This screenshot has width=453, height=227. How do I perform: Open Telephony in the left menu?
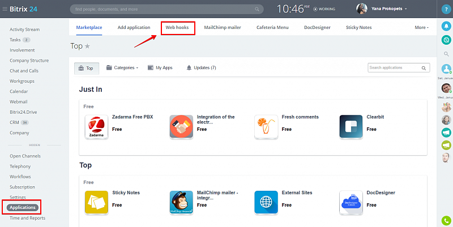click(20, 166)
